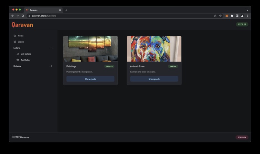The width and height of the screenshot is (260, 154).
Task: Open the Chrome profile icon
Action: [242, 16]
